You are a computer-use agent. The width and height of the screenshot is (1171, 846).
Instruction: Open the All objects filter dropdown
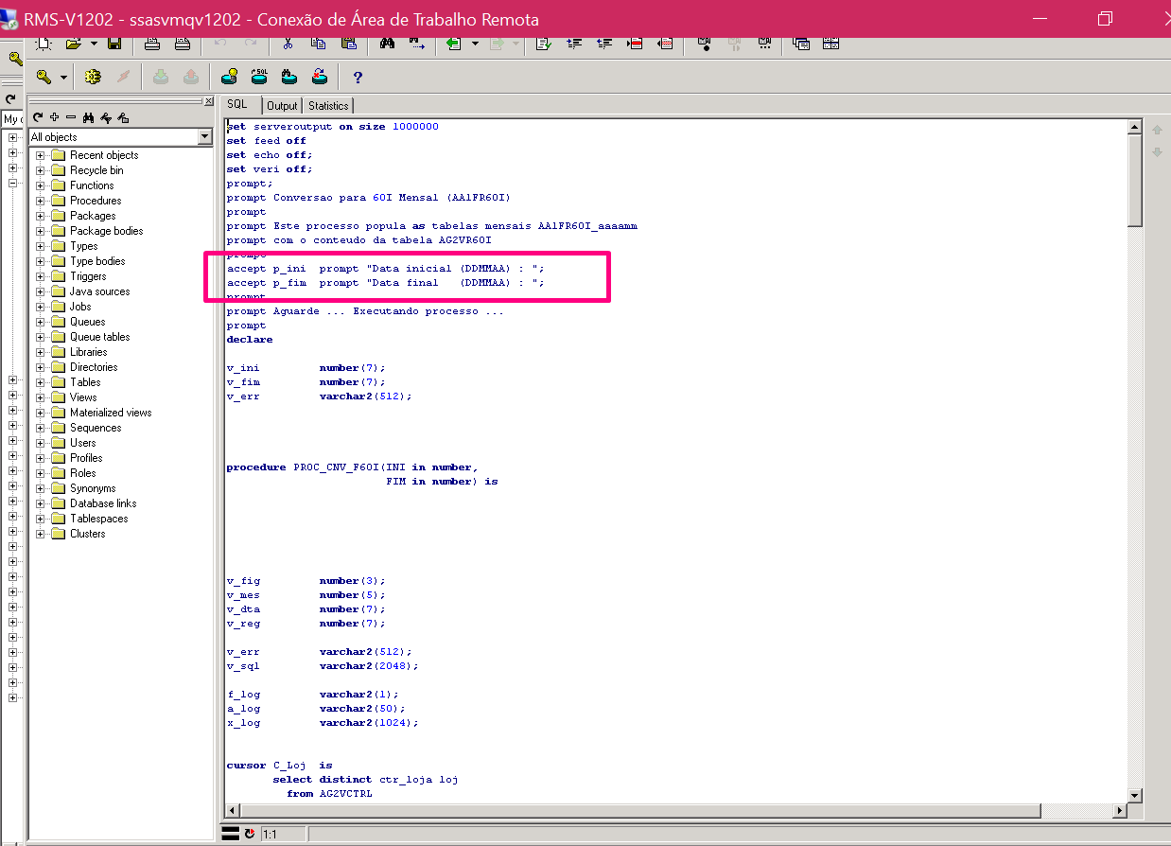[205, 137]
